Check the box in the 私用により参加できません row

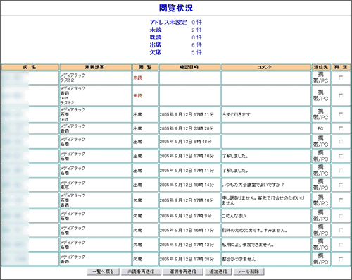(x=341, y=245)
